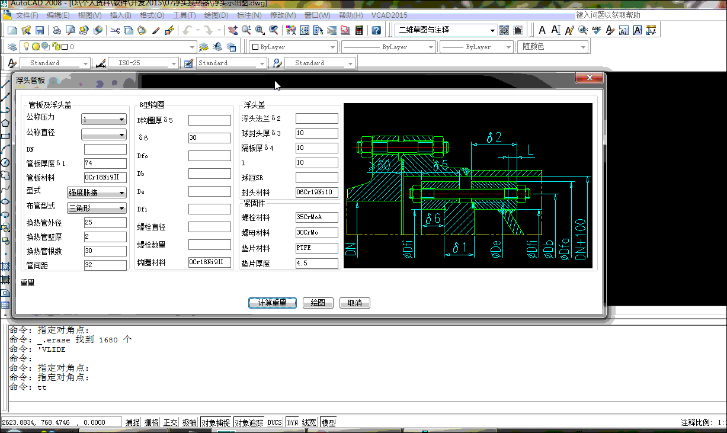Open the VCAD2015 menu
This screenshot has height=433, width=727.
389,15
